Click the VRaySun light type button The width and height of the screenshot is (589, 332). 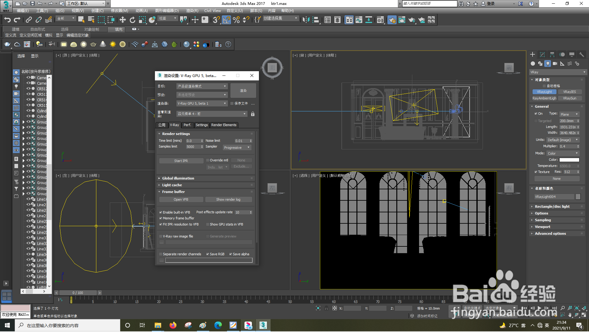[x=569, y=98]
